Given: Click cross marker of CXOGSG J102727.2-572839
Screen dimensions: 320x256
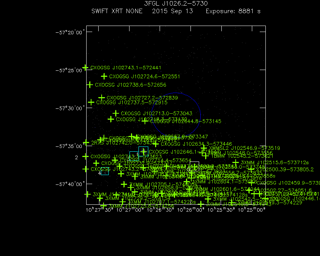Looking at the screenshot, I should tap(102, 98).
